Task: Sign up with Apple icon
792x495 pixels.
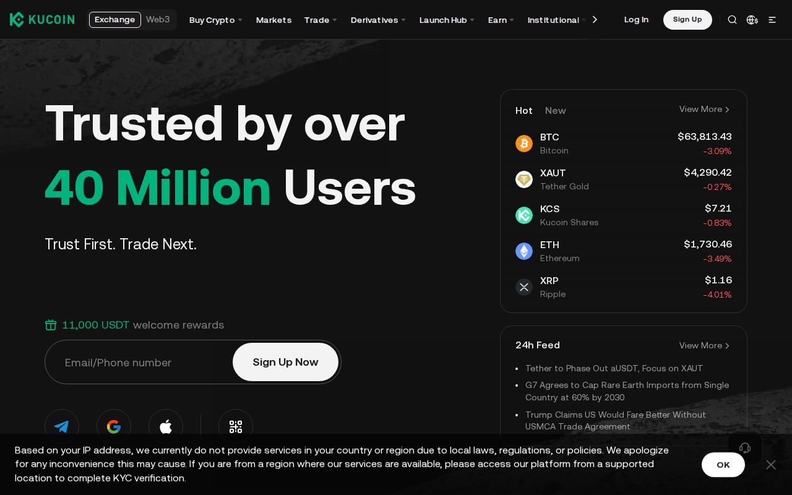Action: tap(166, 426)
